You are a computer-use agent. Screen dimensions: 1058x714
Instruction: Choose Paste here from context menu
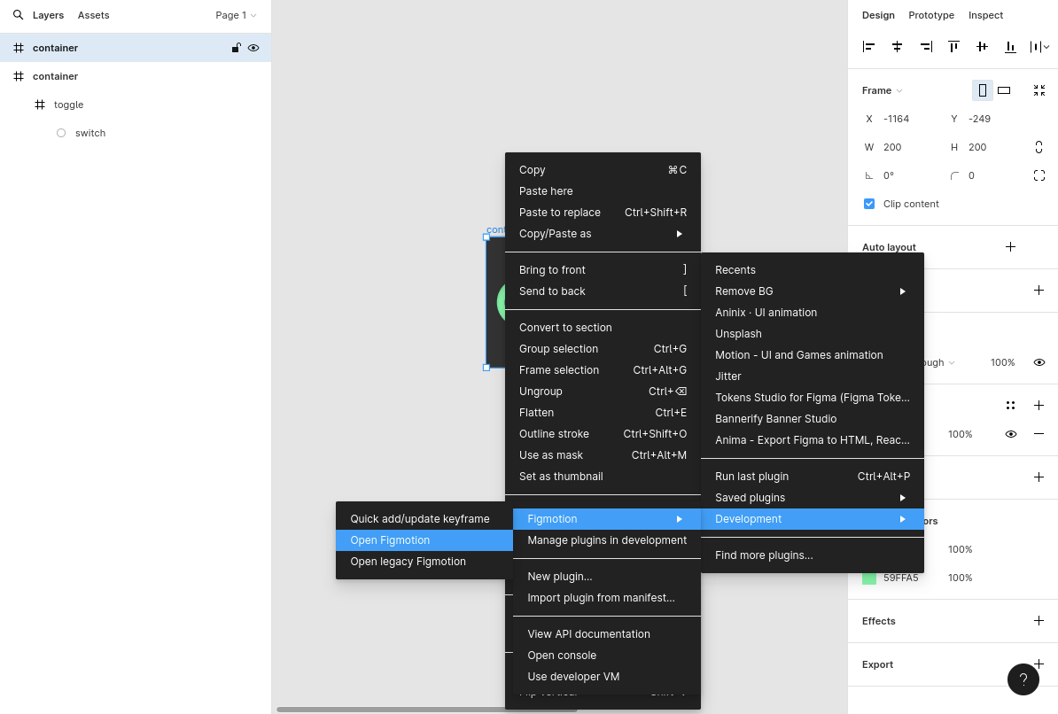pos(603,191)
